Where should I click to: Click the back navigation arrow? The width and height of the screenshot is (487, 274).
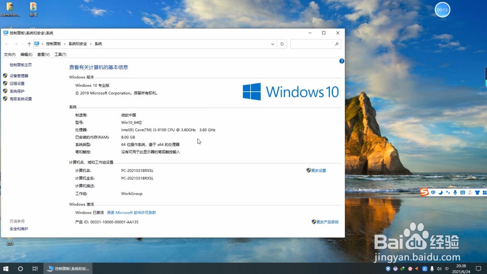(7, 44)
